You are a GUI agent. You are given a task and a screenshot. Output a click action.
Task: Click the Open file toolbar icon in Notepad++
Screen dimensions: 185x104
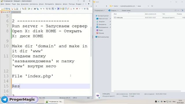[4, 9]
